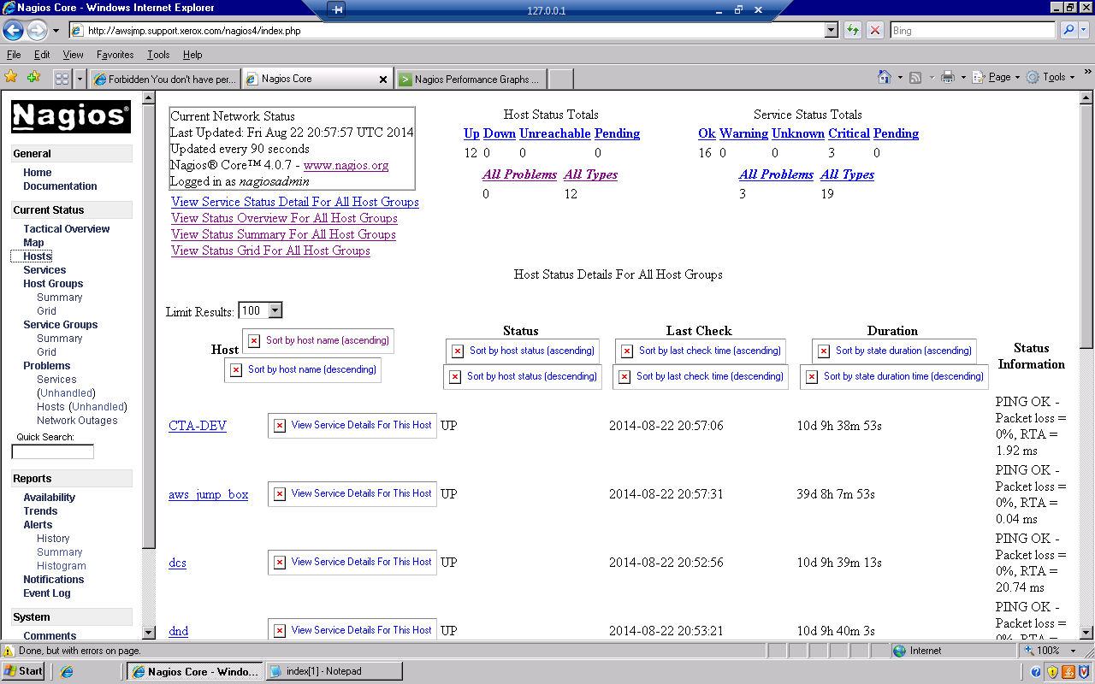Screen dimensions: 1095x684
Task: Click the Bing search magnifier button
Action: point(1068,31)
